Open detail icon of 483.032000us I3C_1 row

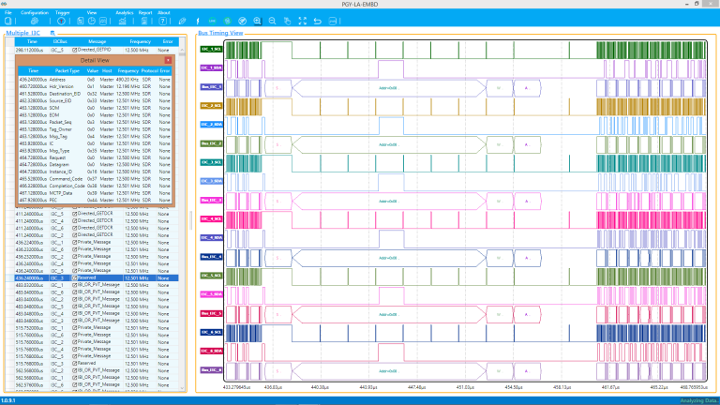click(74, 285)
